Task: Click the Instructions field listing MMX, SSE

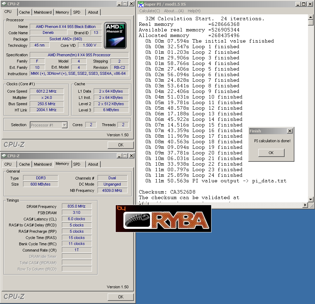Action: 79,73
